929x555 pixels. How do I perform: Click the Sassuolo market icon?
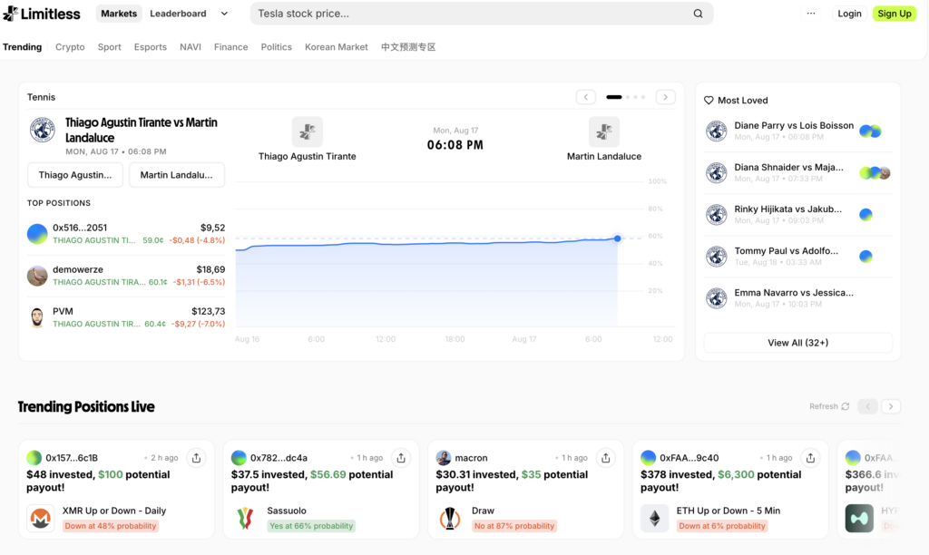245,519
